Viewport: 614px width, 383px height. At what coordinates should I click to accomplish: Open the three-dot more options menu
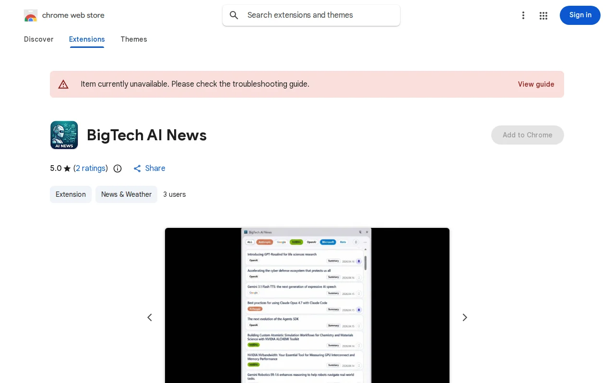point(523,15)
